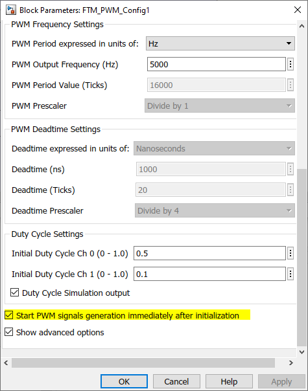Click the vertical scrollbar up arrow

tap(302, 26)
